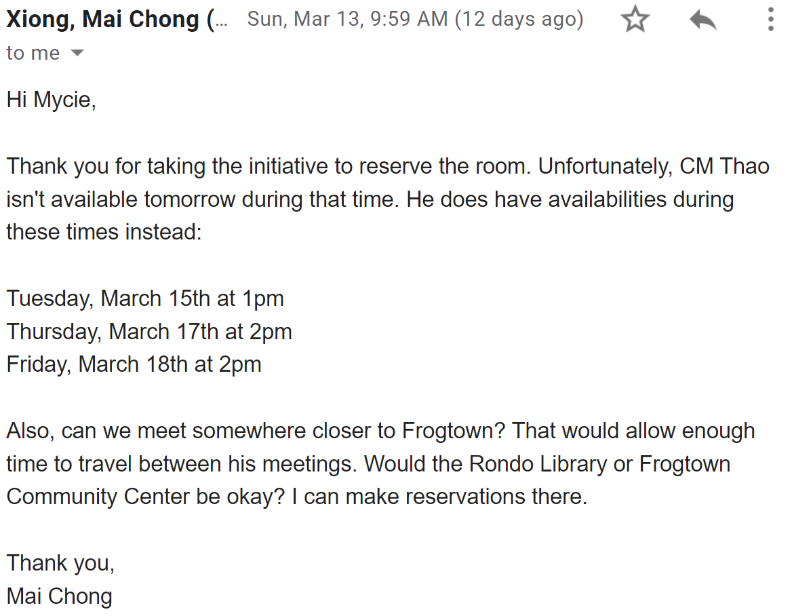Open the three-dot More options menu
Viewport: 792px width, 616px height.
tap(770, 20)
